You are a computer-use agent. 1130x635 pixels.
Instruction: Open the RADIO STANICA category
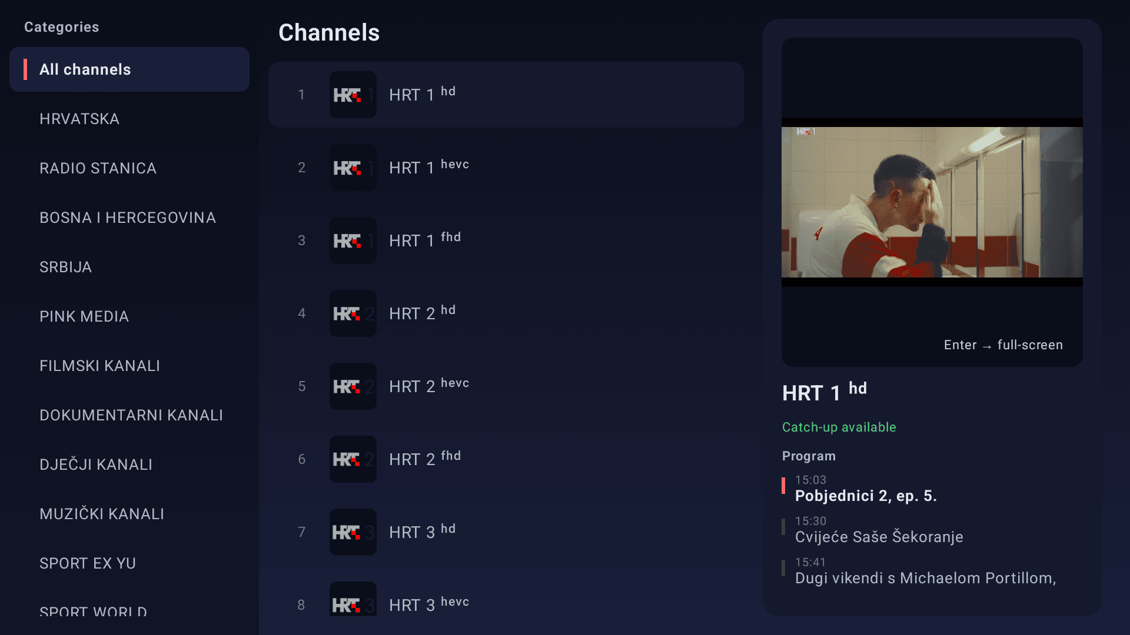(129, 168)
